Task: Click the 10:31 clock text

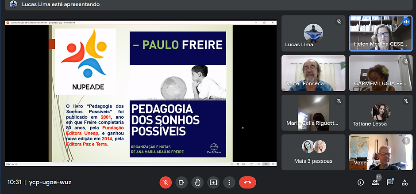Action: [14, 183]
